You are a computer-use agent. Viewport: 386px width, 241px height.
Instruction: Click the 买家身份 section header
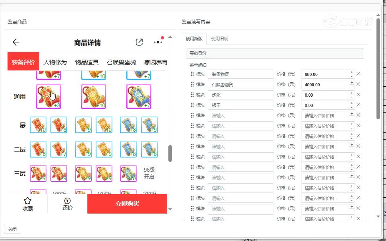point(275,53)
